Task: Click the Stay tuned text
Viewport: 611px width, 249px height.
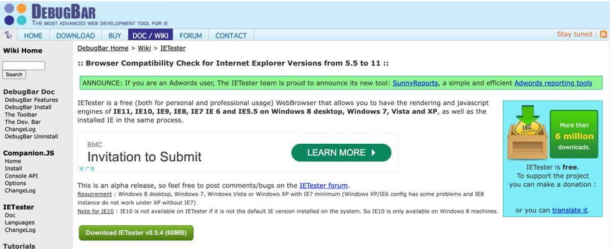Action: (577, 34)
